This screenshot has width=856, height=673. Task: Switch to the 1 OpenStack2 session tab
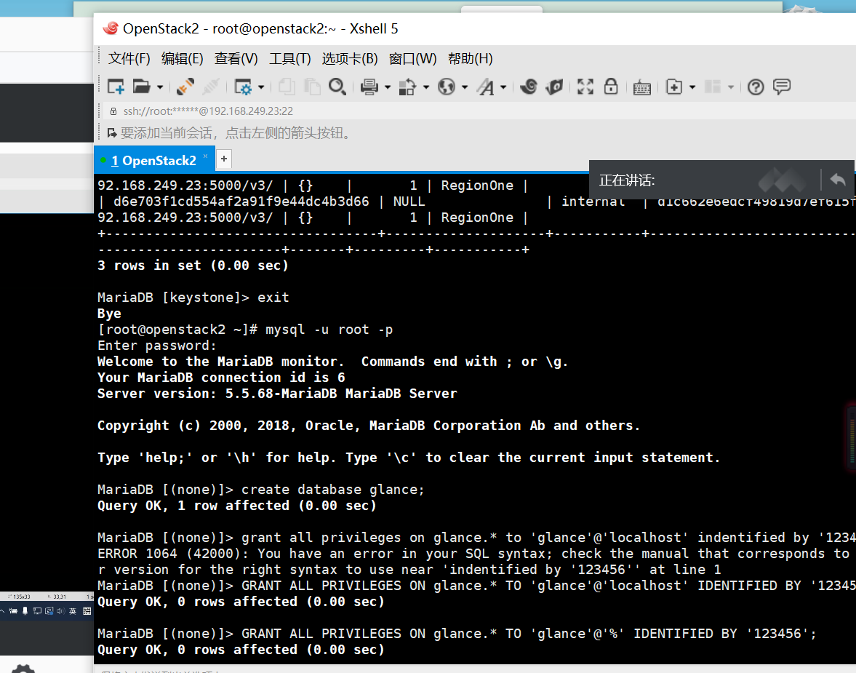click(153, 159)
